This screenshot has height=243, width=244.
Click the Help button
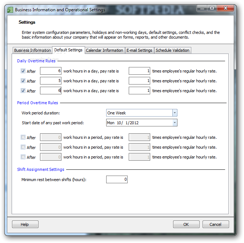point(25,224)
